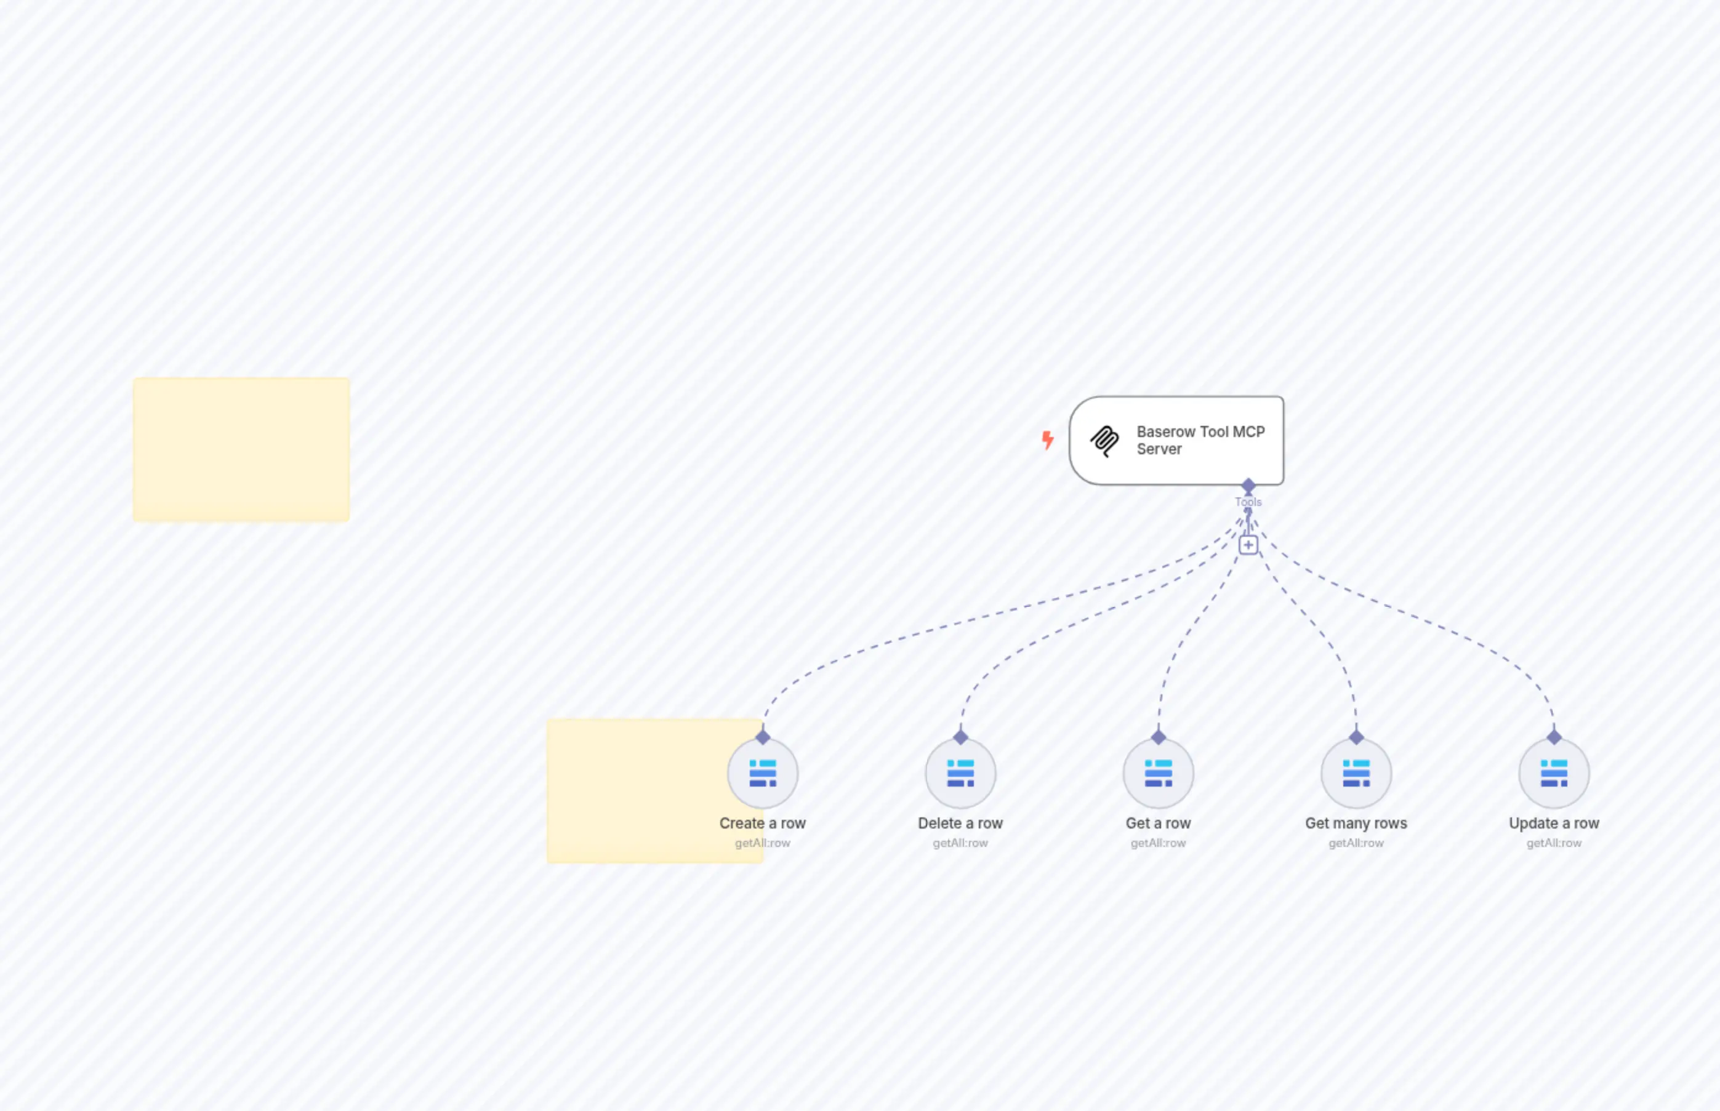This screenshot has height=1111, width=1720.
Task: Click the getAll:row label under Get many rows
Action: coord(1356,843)
